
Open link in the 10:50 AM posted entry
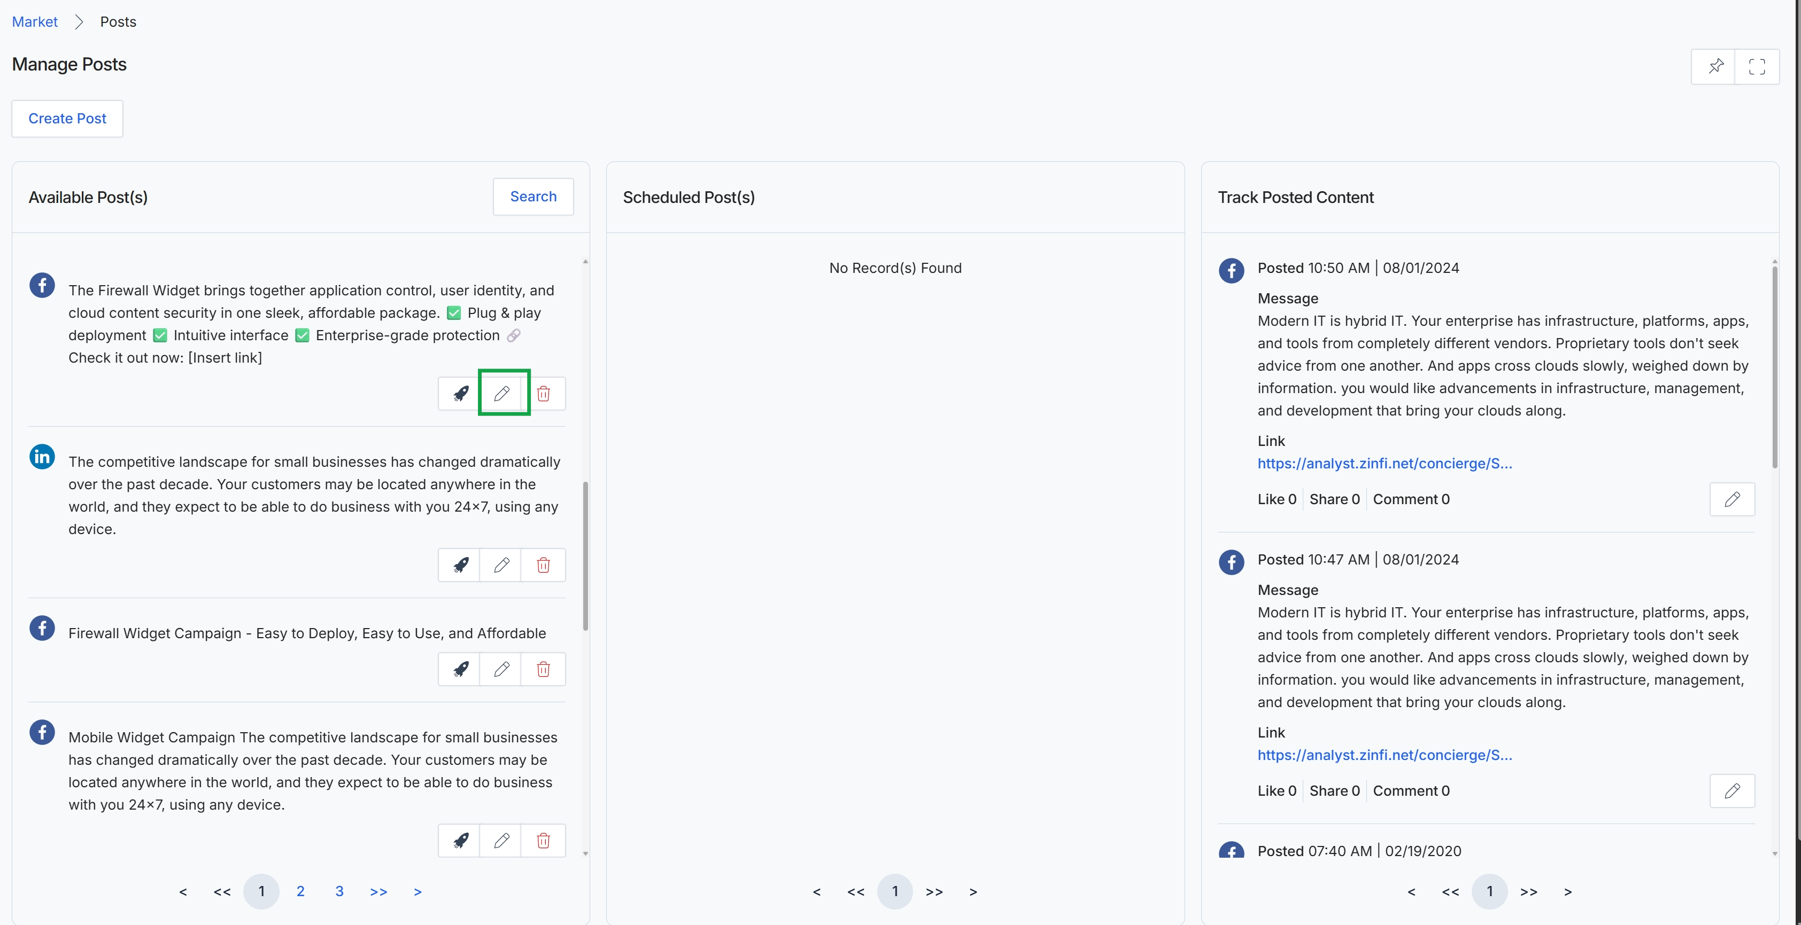point(1385,463)
